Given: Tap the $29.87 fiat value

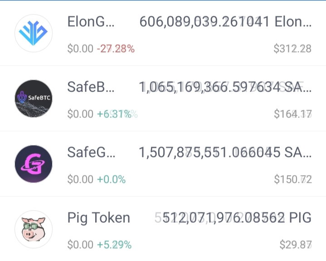Looking at the screenshot, I should coord(296,245).
